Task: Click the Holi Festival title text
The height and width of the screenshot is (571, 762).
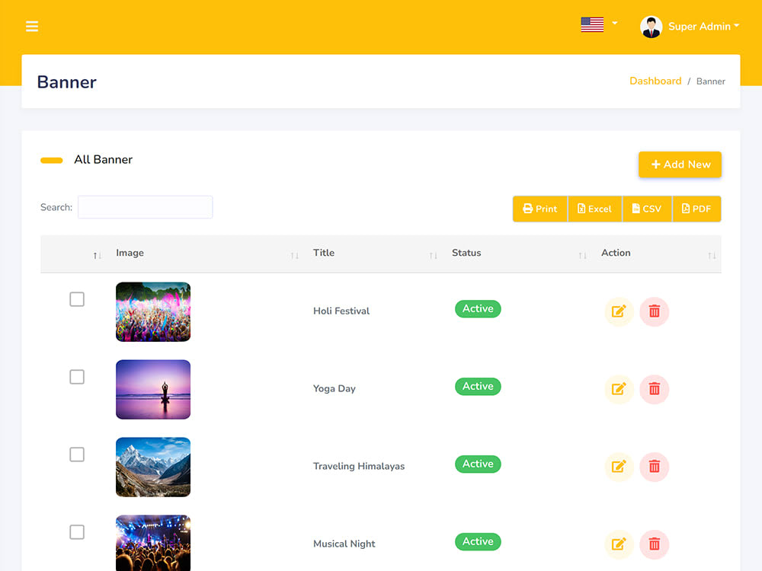Action: click(x=341, y=311)
